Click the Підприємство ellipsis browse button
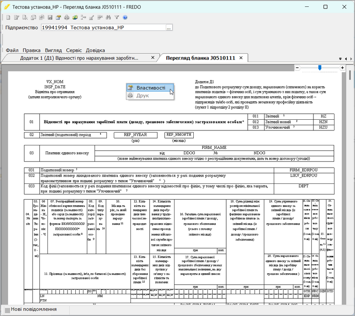This screenshot has height=316, width=355. (169, 28)
